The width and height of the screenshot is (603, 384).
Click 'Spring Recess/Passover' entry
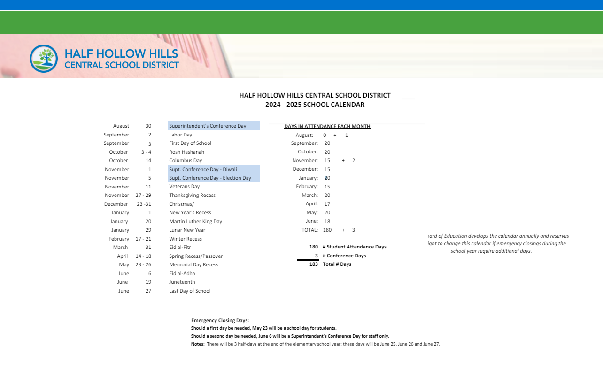tap(196, 256)
